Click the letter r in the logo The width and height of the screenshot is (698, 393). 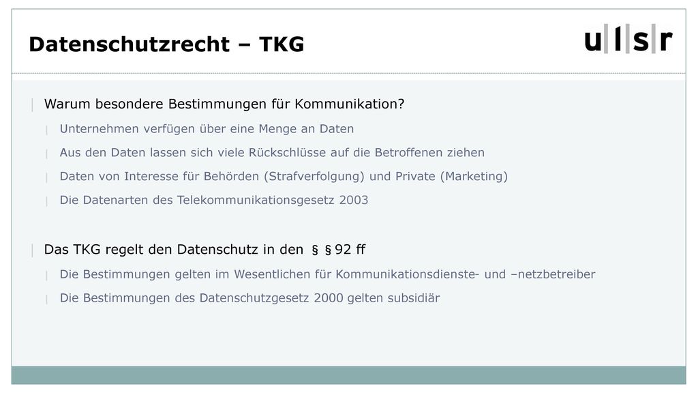pos(665,41)
